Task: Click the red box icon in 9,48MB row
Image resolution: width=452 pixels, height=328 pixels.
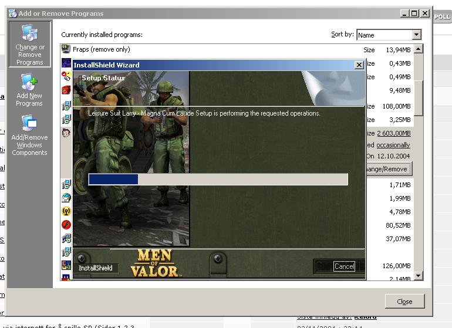Action: pos(66,90)
